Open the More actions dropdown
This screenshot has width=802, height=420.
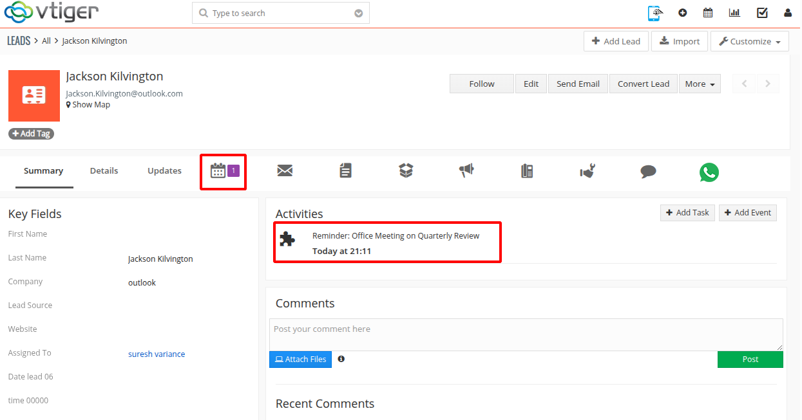700,84
